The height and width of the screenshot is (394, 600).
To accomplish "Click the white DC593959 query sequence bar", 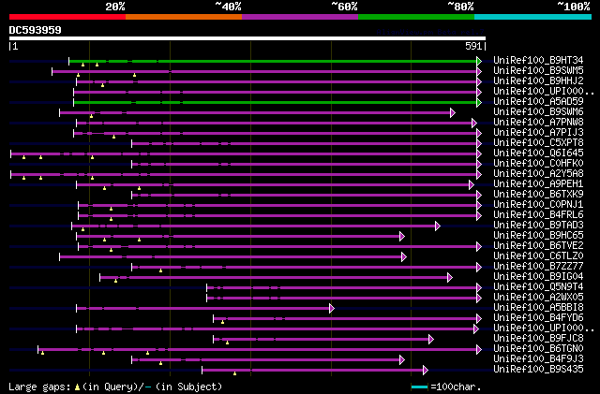I will tap(247, 38).
